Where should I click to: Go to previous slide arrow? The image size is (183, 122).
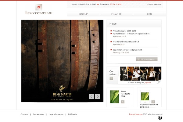91,97
